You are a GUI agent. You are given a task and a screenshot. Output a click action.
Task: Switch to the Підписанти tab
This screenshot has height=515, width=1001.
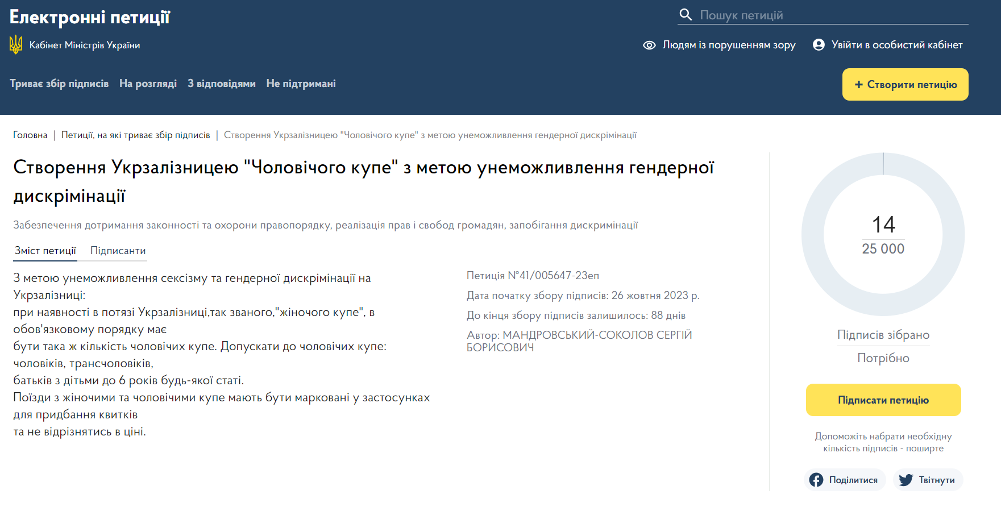click(x=118, y=251)
